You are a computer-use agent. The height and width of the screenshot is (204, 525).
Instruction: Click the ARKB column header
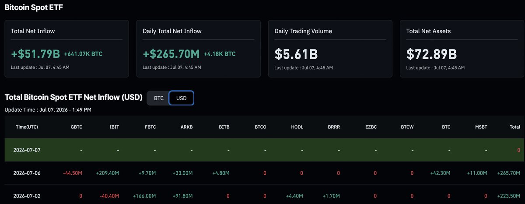(x=187, y=127)
